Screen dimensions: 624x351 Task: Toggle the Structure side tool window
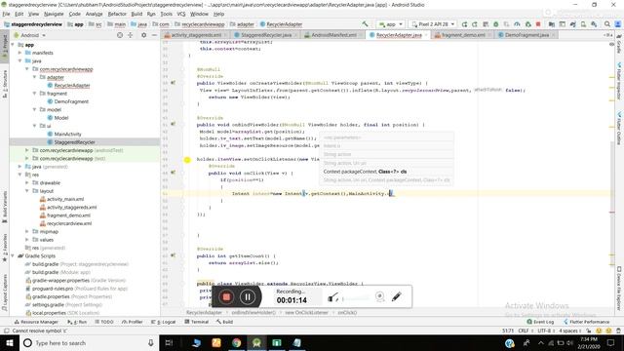4,85
